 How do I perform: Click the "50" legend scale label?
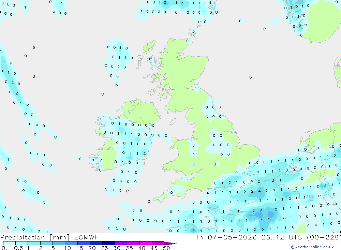tap(167, 248)
